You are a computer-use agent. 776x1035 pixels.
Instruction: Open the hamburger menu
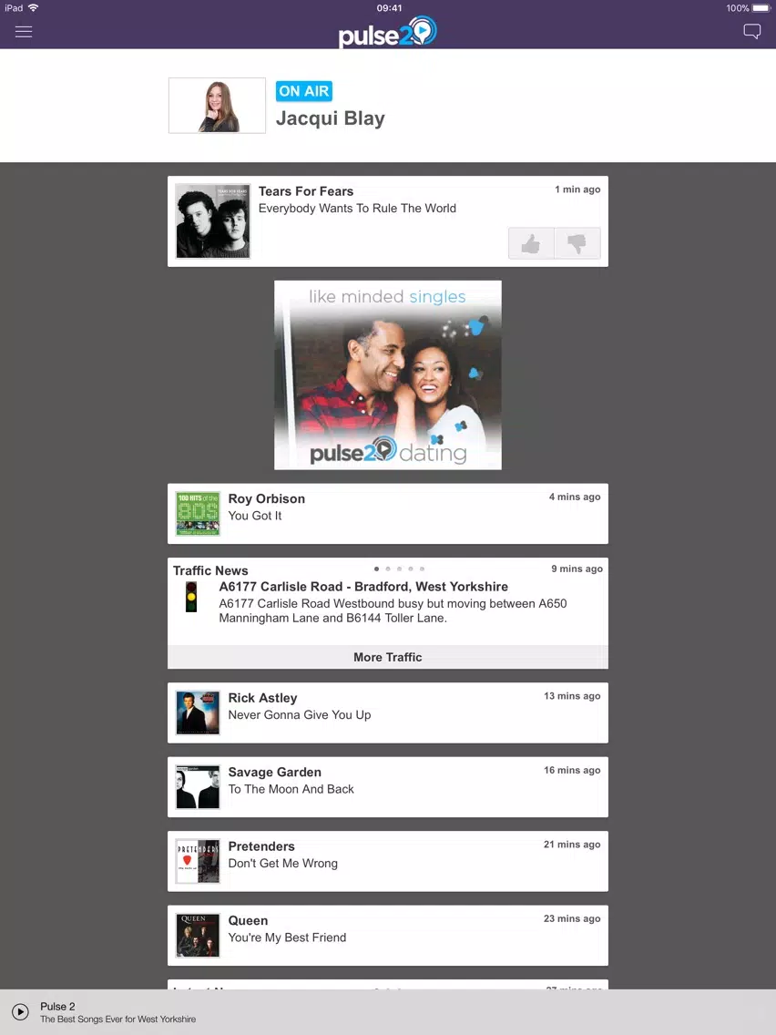24,32
